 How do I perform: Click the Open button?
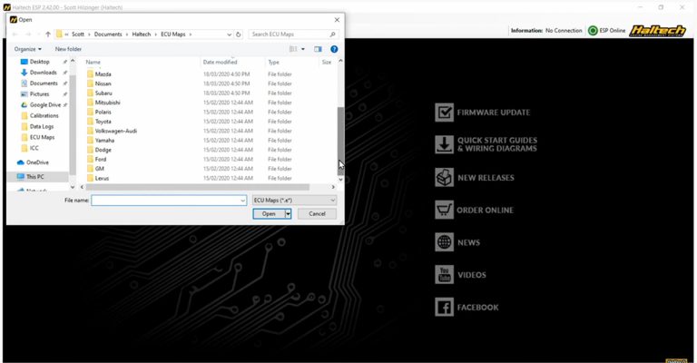[269, 213]
